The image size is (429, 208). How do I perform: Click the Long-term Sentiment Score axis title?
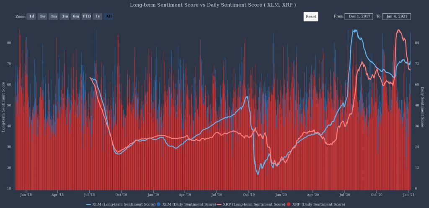point(3,107)
